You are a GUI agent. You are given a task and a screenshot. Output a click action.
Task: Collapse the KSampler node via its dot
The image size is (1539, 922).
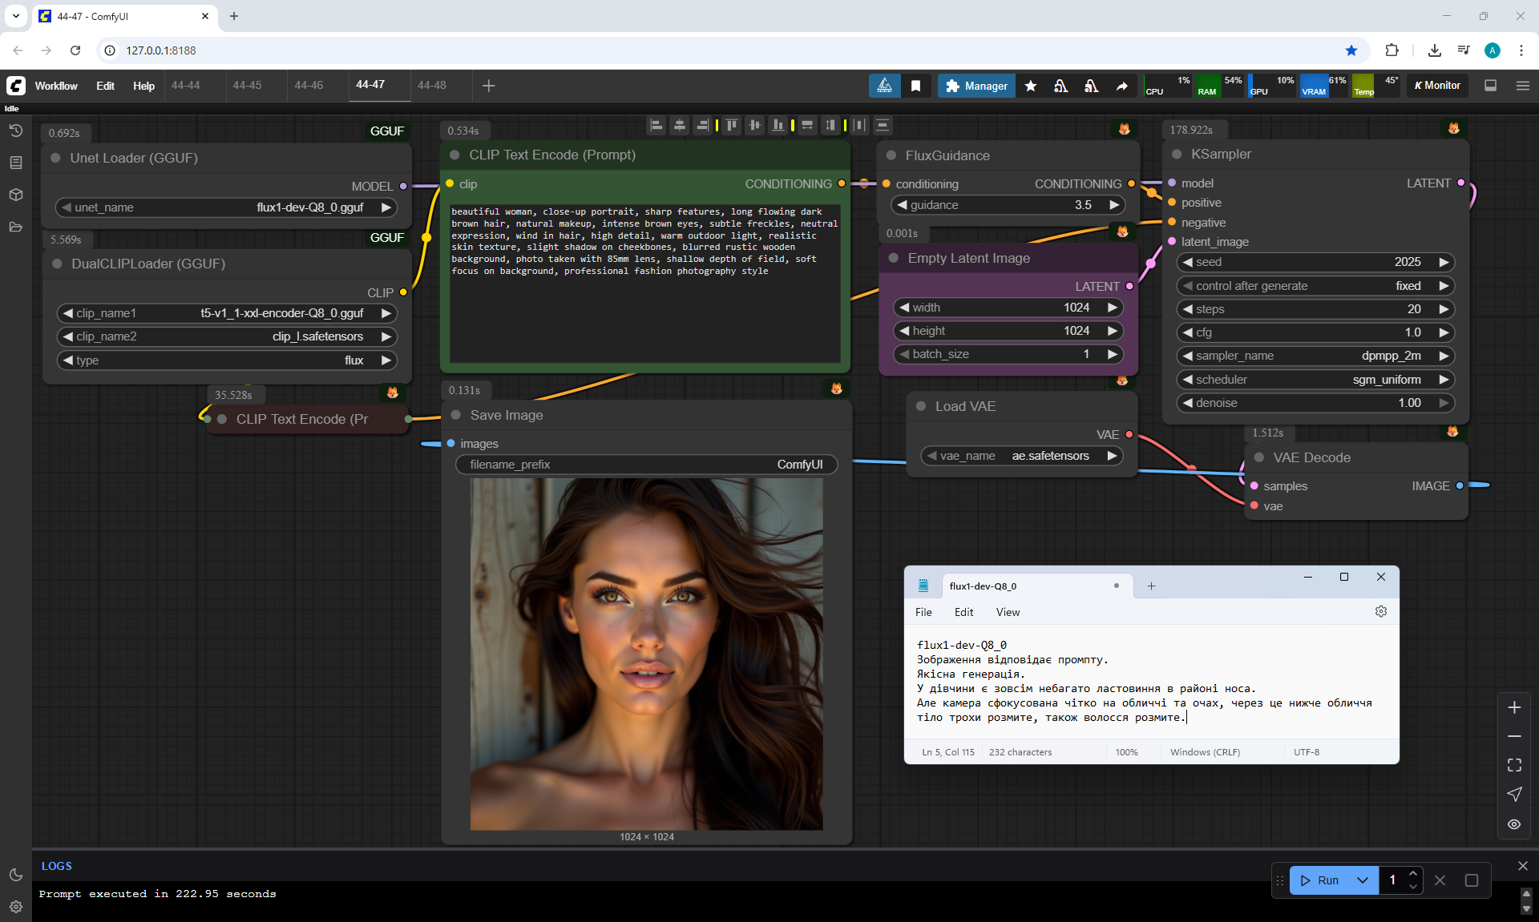click(1177, 155)
